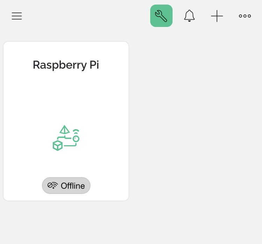This screenshot has height=244, width=262.
Task: Open the hamburger menu
Action: tap(17, 16)
